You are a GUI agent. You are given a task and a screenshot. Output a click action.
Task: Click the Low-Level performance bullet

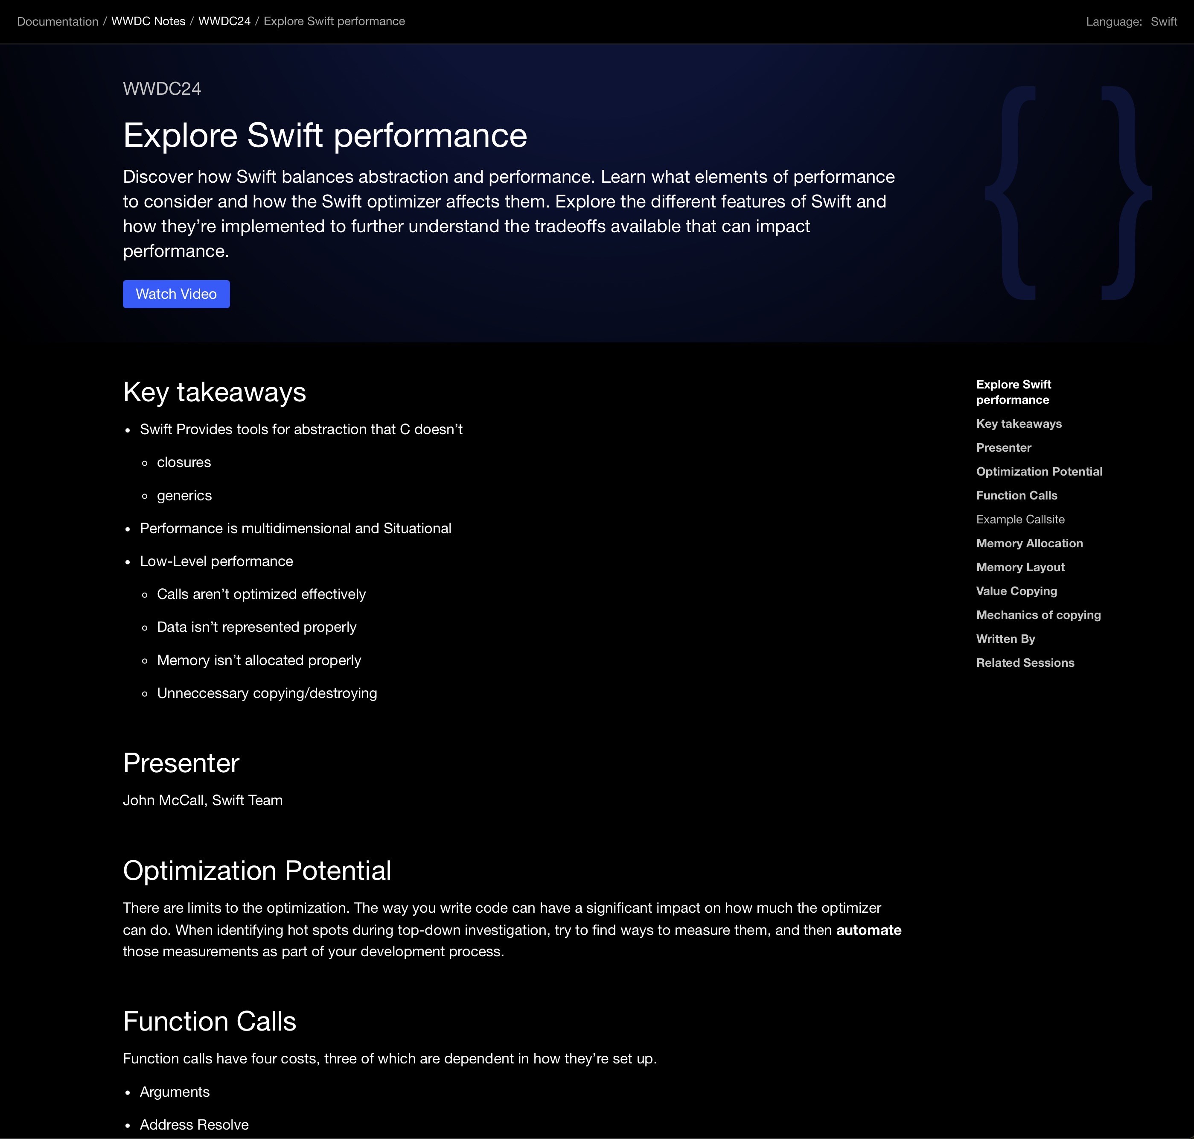tap(216, 562)
